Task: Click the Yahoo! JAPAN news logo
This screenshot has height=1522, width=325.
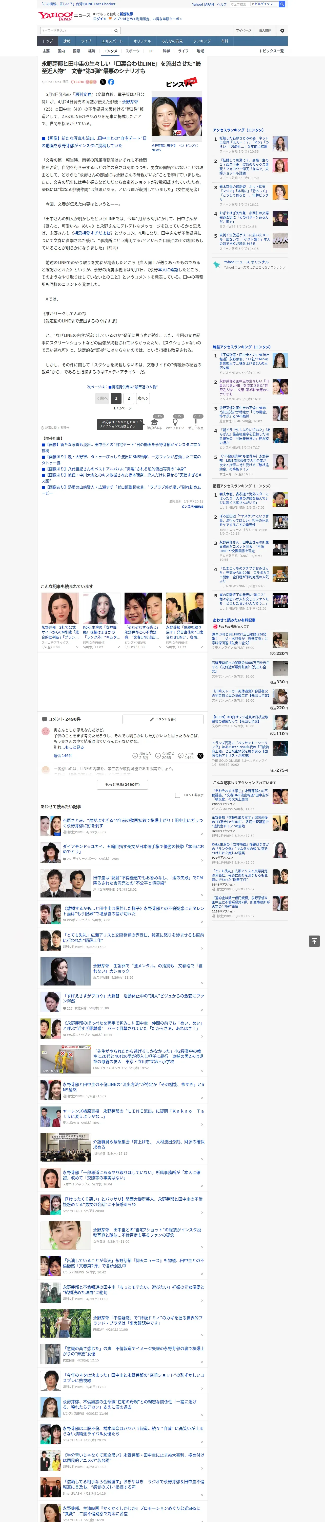Action: coord(64,16)
